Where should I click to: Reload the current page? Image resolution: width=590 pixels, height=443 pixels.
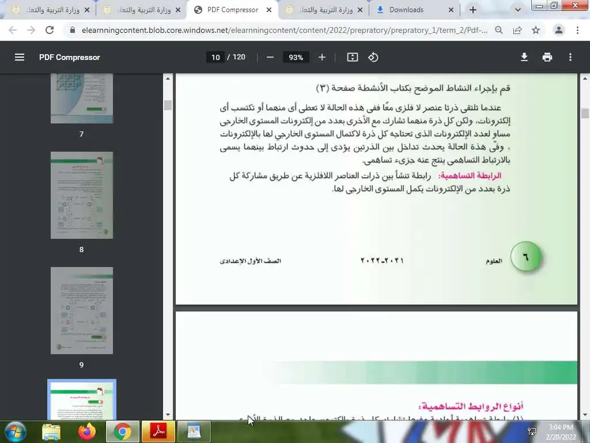(x=50, y=30)
